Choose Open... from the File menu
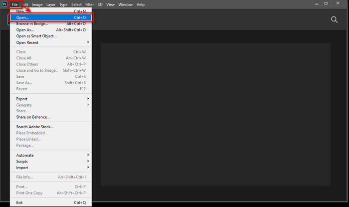Screen dimensions: 349x207 51,17
